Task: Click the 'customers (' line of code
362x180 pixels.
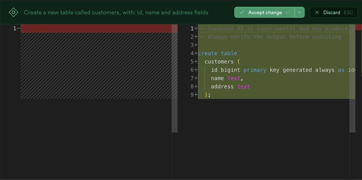Action: (x=222, y=62)
